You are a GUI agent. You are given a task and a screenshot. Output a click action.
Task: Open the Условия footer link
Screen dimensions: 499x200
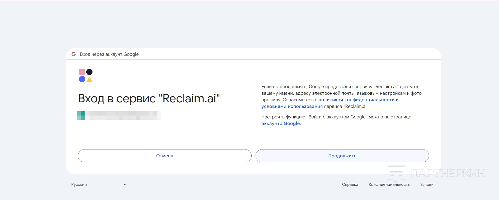(x=428, y=184)
